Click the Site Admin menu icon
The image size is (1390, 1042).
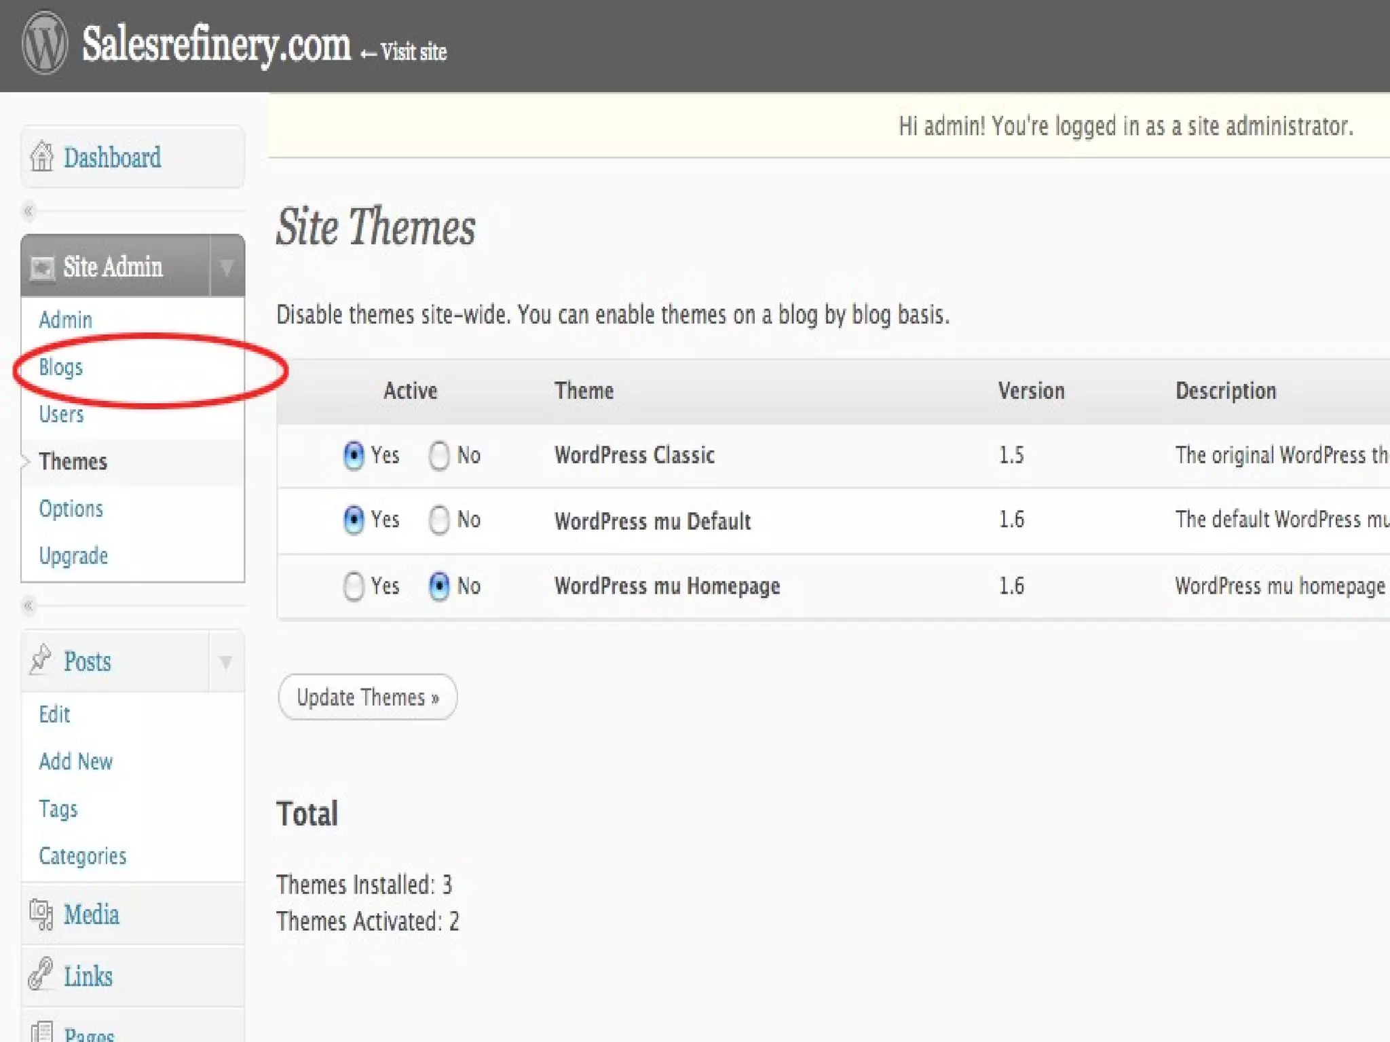(42, 267)
